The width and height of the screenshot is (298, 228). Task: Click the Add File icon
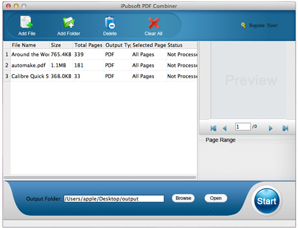[x=26, y=22]
